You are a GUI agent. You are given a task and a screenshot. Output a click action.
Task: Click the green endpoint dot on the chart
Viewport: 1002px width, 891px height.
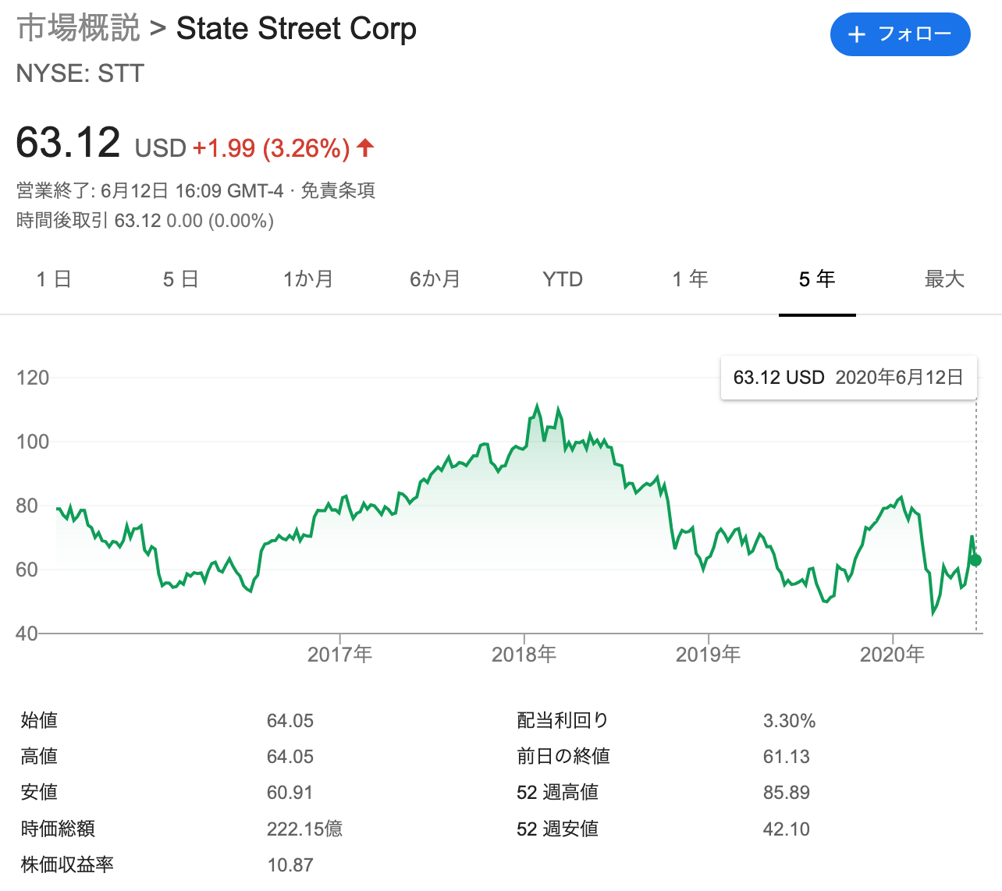click(975, 559)
